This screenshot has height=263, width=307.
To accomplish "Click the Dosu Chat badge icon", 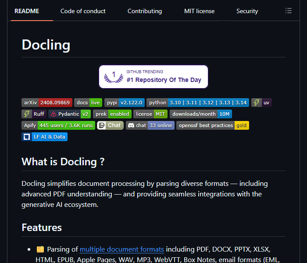I will [102, 125].
